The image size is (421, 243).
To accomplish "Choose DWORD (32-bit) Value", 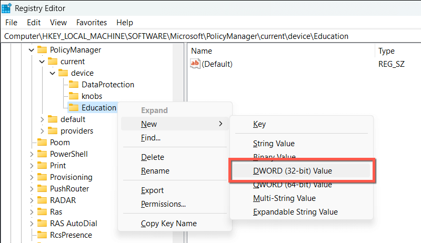I will point(293,171).
